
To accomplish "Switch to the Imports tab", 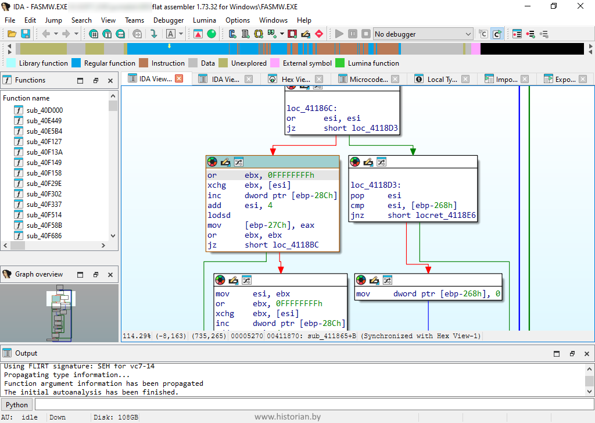I will (507, 79).
